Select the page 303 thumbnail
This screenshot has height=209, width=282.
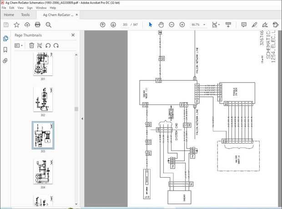(43, 135)
